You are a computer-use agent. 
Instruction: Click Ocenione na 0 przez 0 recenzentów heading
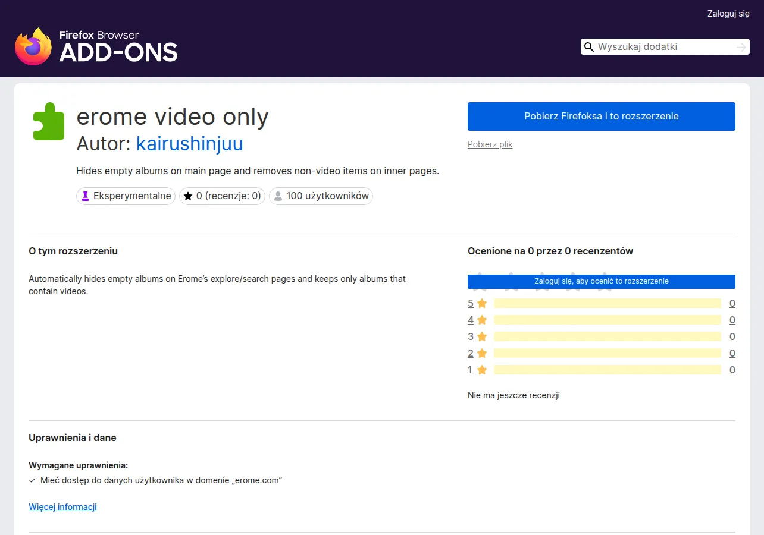point(550,251)
